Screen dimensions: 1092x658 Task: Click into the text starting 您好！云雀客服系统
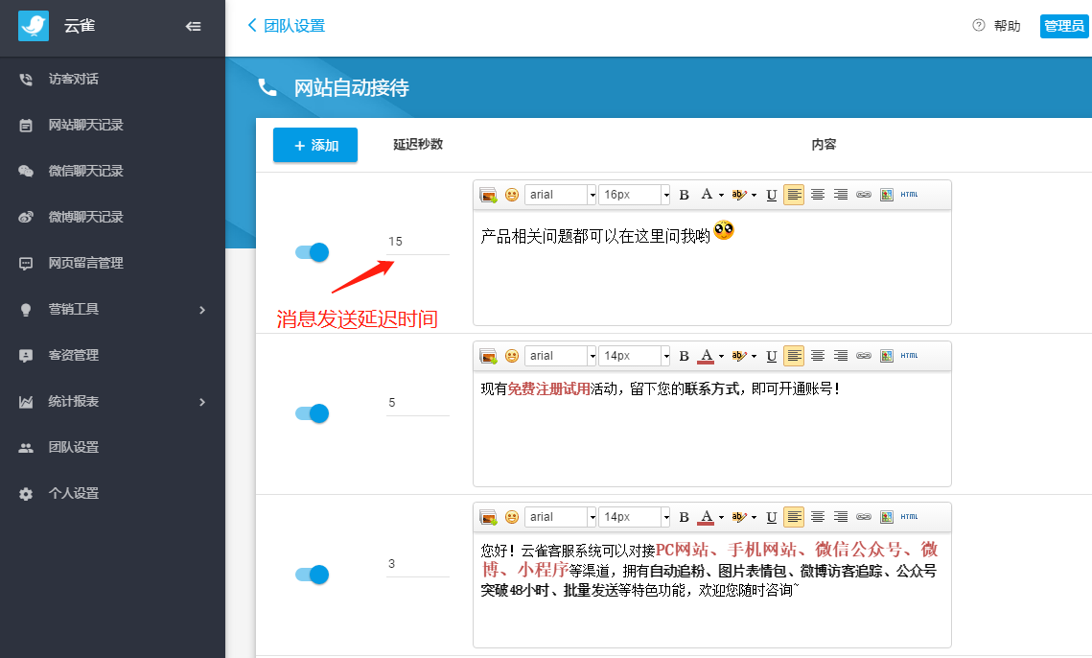click(709, 570)
